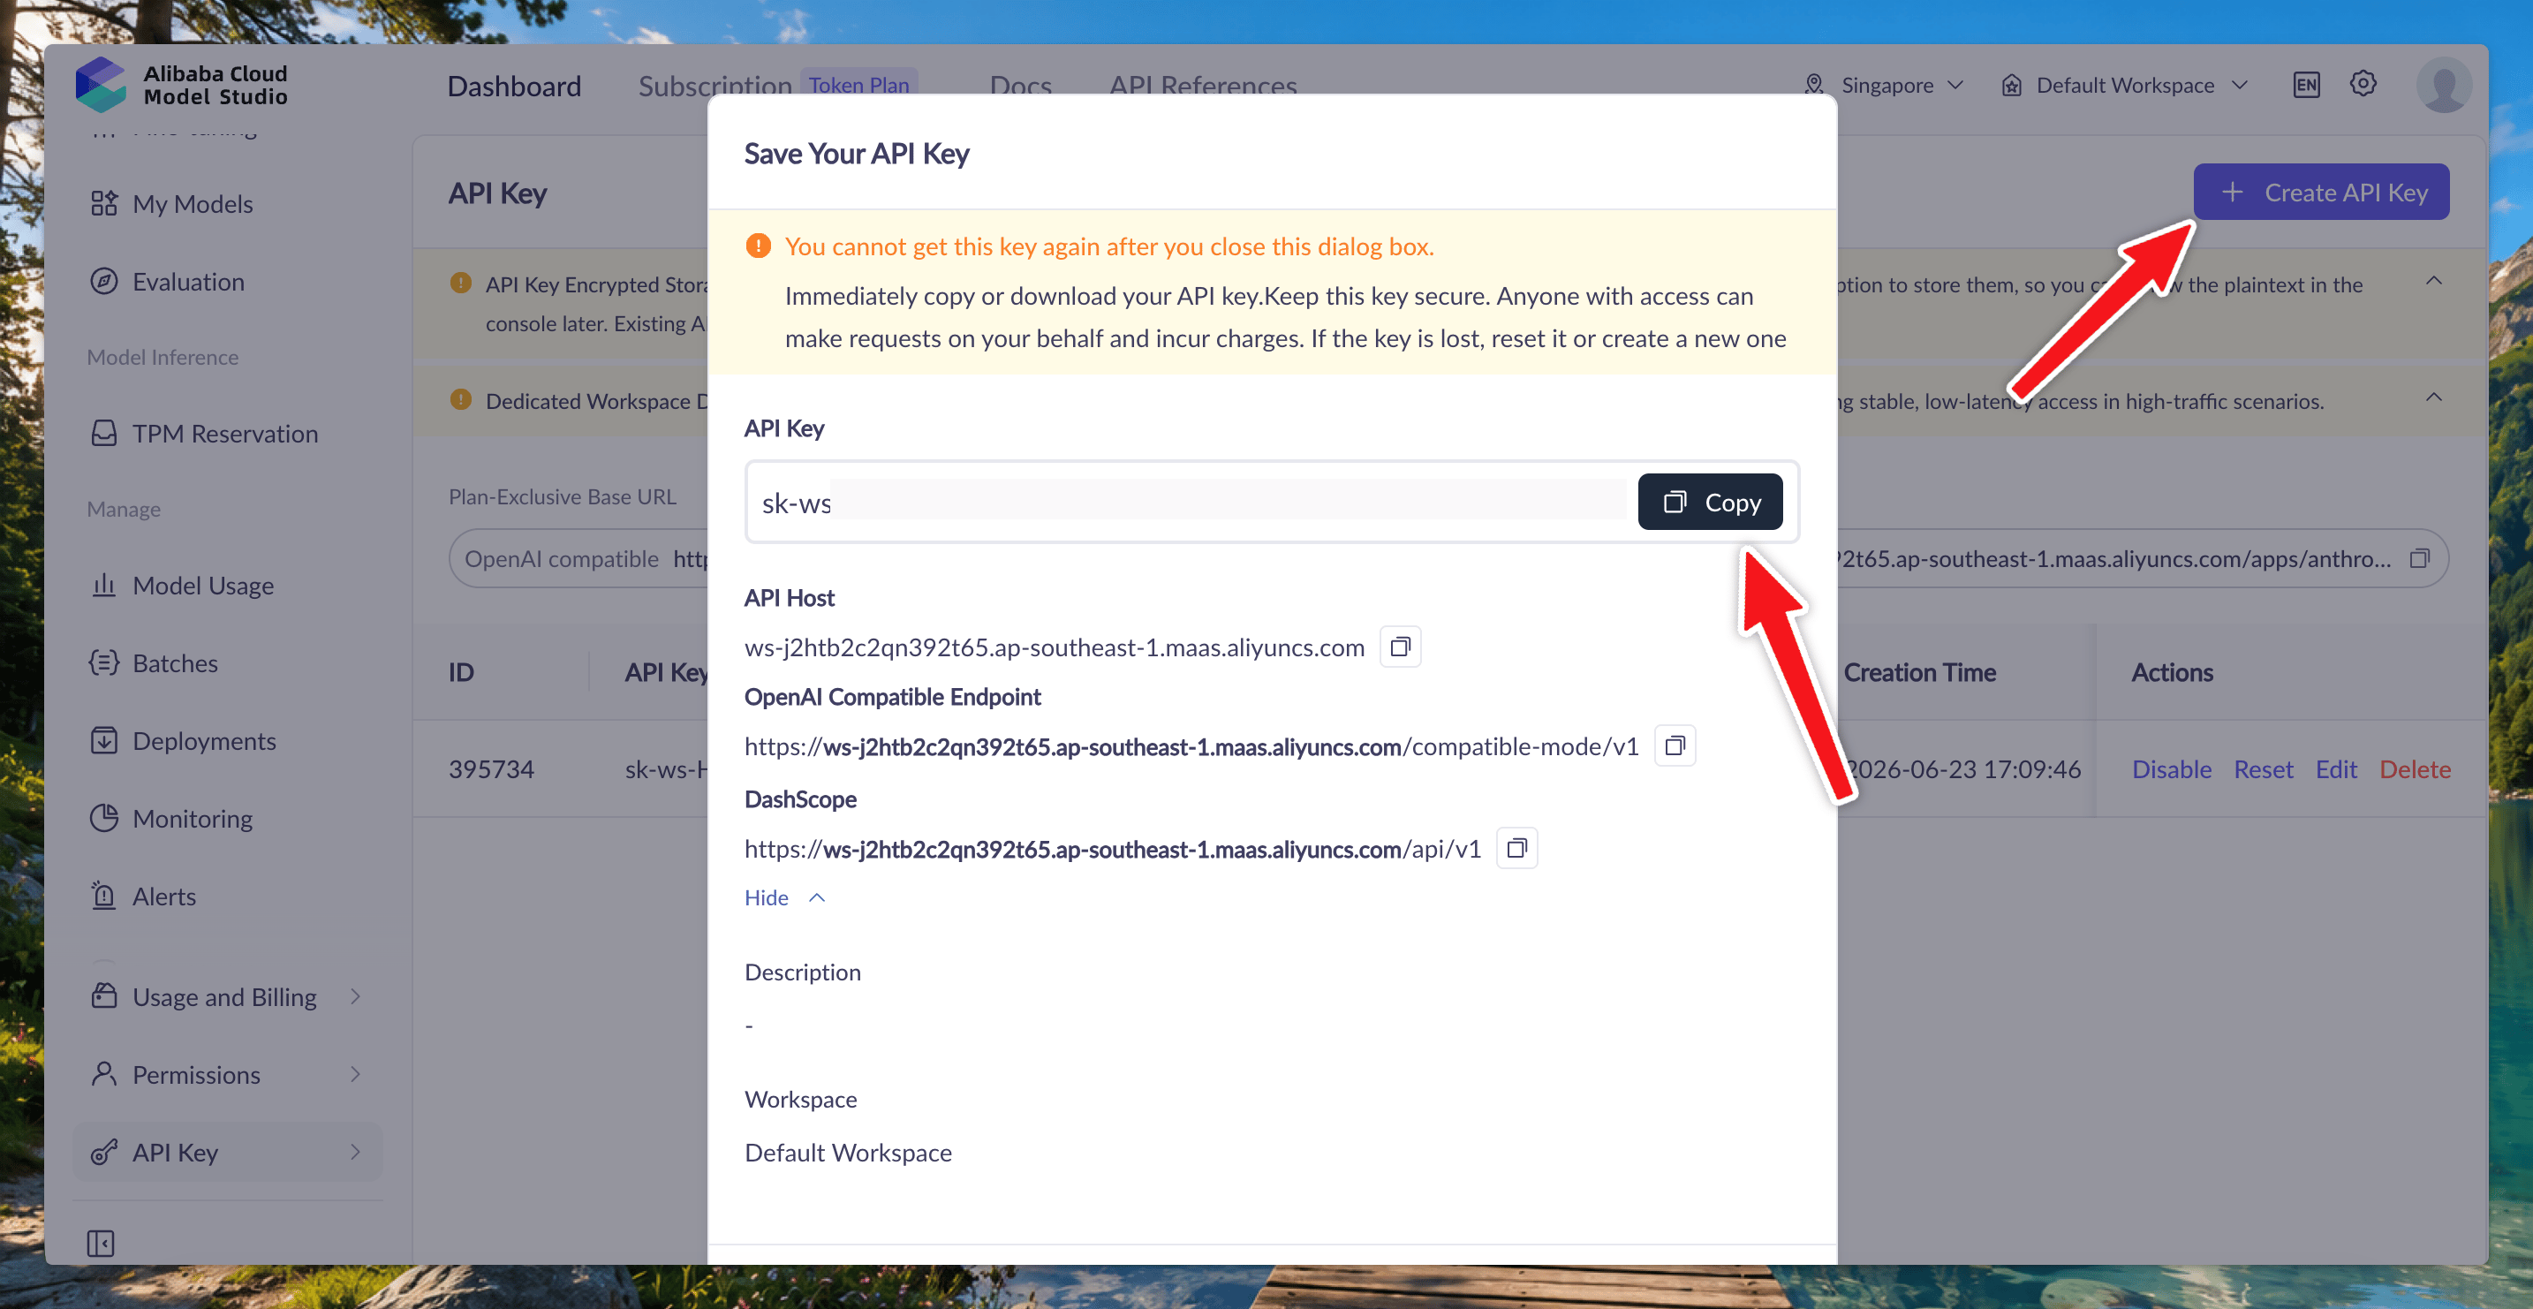This screenshot has width=2533, height=1309.
Task: Click the Batches list icon
Action: [x=103, y=662]
